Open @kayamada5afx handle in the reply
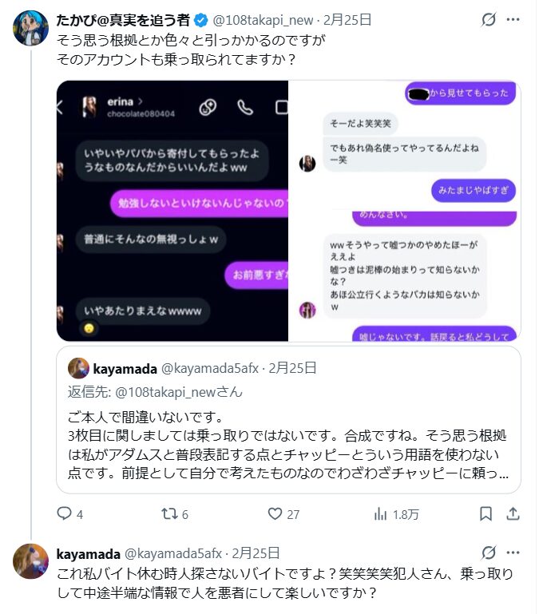Viewport: 539px width, 614px height. tap(173, 553)
